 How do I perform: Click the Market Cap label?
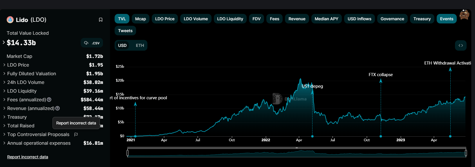[19, 56]
